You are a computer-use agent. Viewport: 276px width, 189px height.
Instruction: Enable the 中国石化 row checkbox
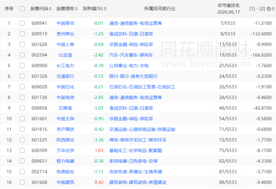[22, 87]
